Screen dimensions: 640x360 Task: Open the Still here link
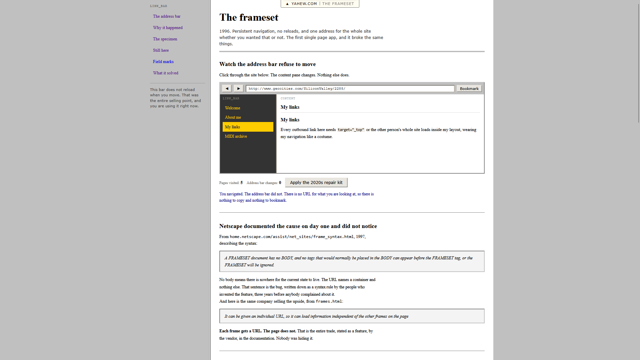click(x=161, y=50)
